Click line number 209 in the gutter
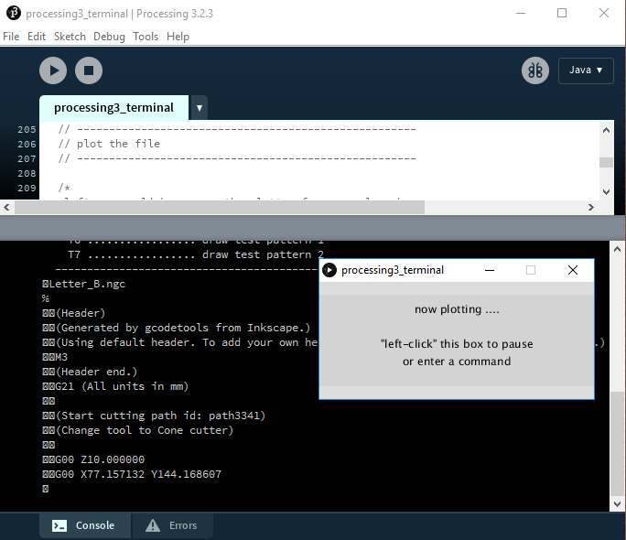This screenshot has width=626, height=540. (x=27, y=188)
